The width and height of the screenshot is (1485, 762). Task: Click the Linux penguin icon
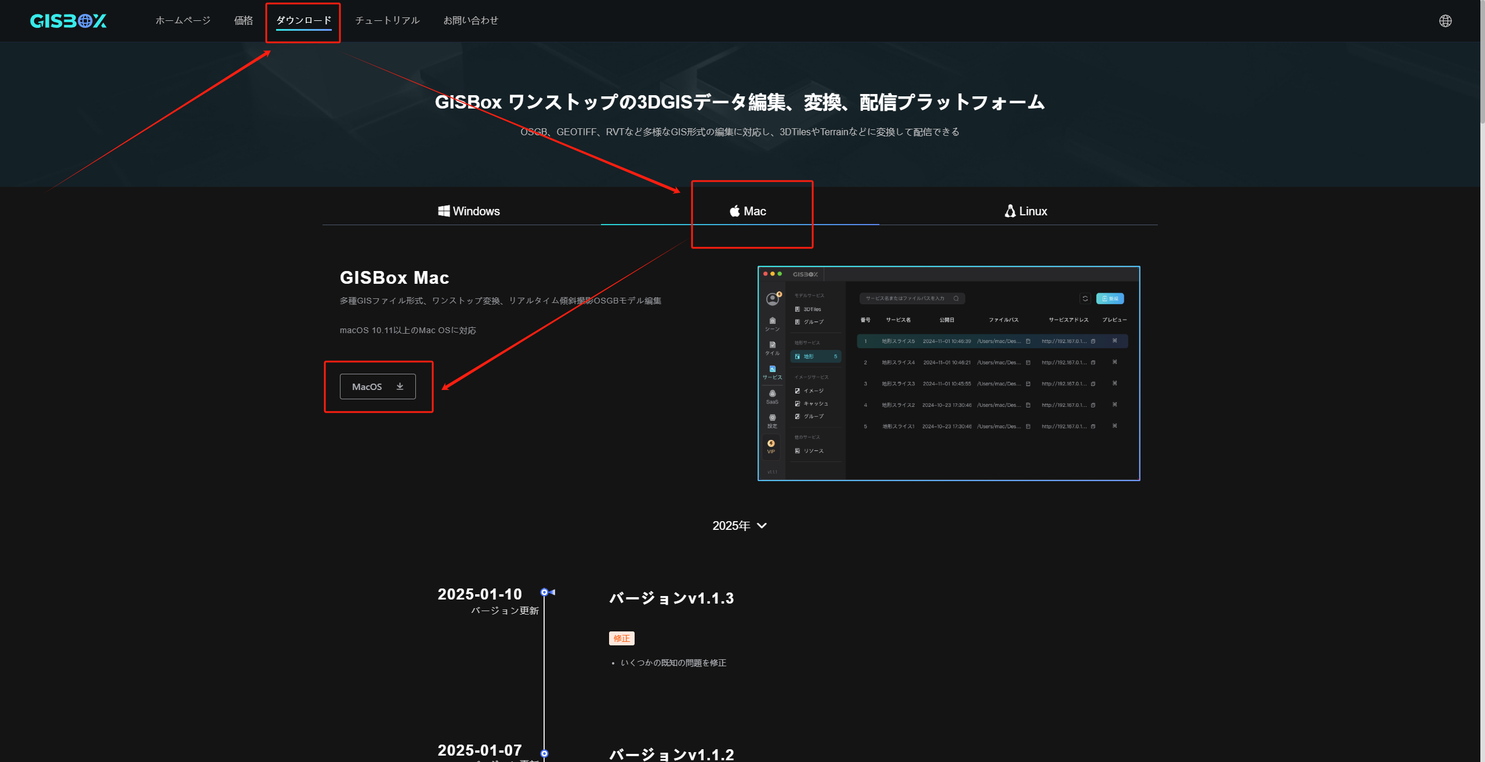pyautogui.click(x=1010, y=211)
